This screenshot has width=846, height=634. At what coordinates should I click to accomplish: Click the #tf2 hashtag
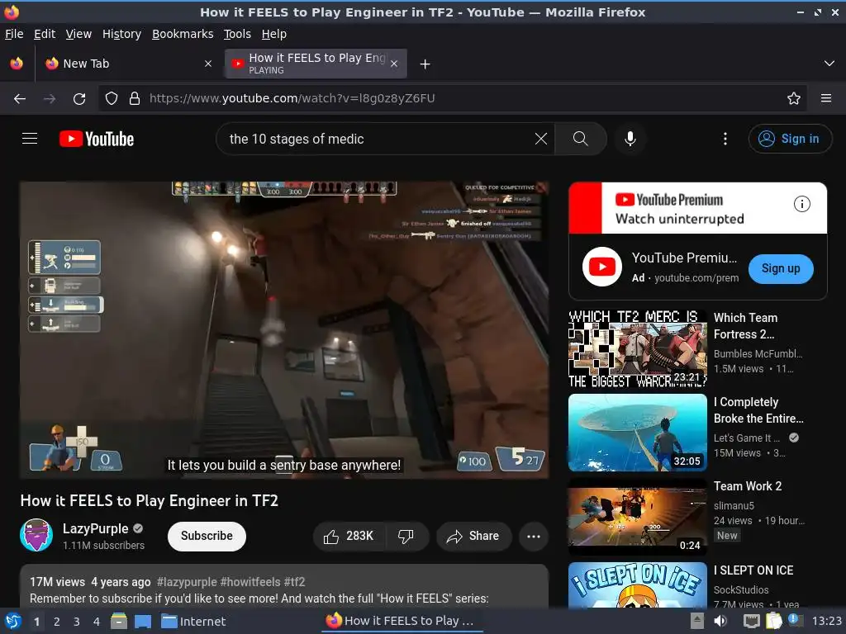[295, 582]
